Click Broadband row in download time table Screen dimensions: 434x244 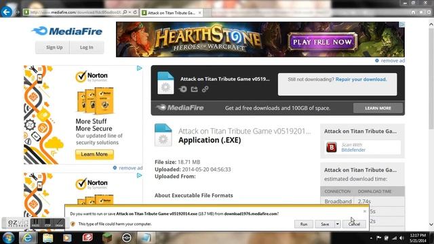point(362,201)
